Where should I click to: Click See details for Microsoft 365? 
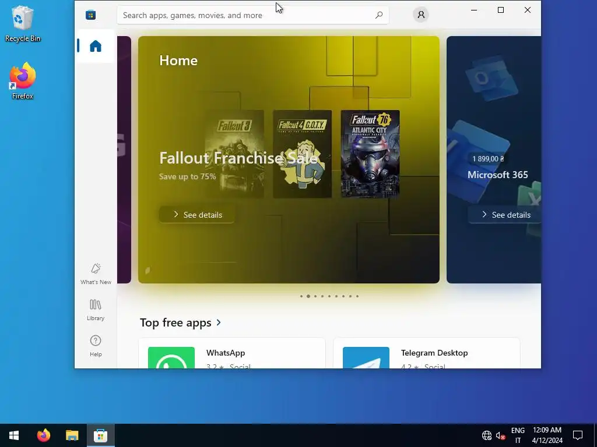[505, 215]
